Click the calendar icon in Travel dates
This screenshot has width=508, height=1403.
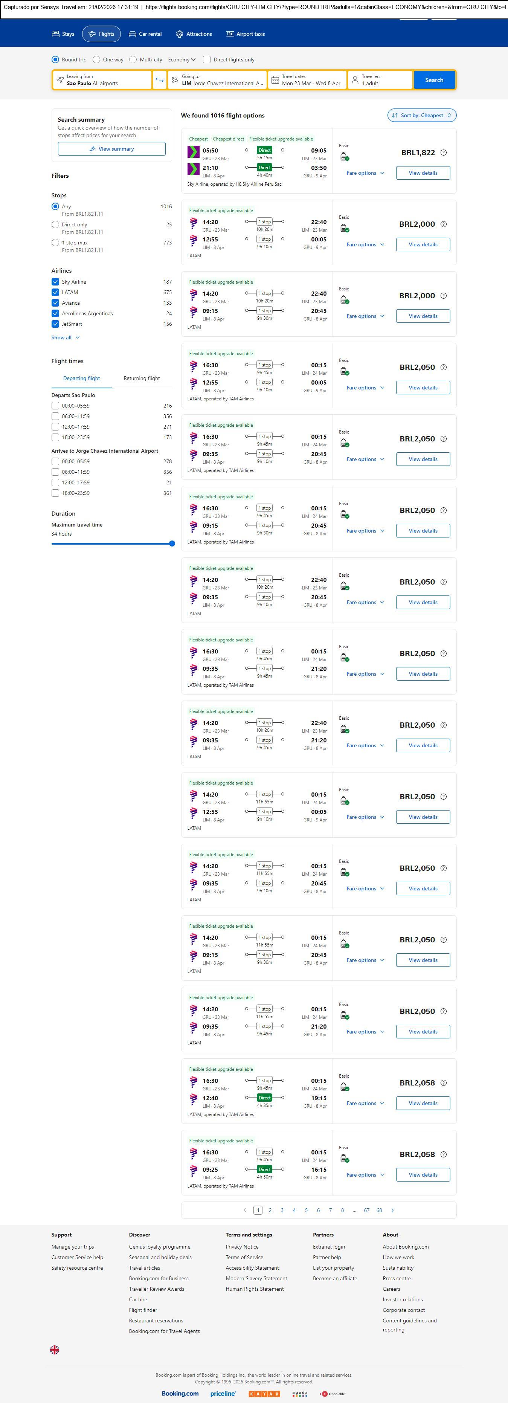click(x=275, y=80)
